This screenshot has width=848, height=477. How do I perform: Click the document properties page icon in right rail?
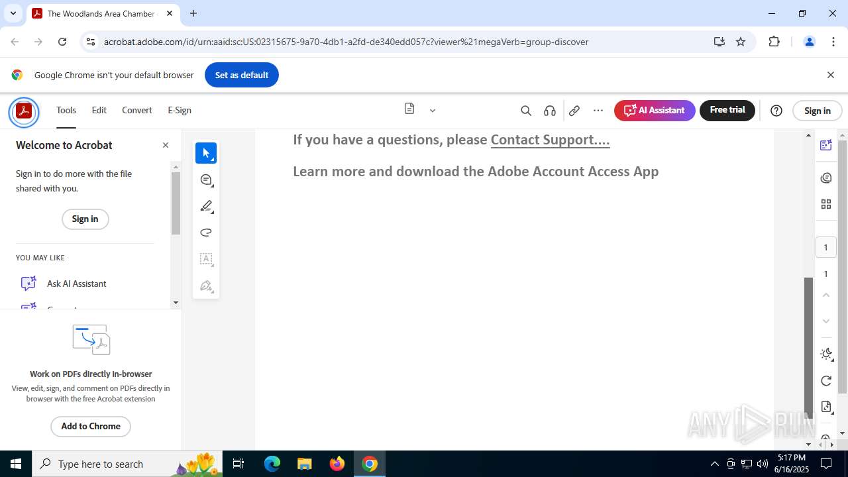pyautogui.click(x=826, y=407)
